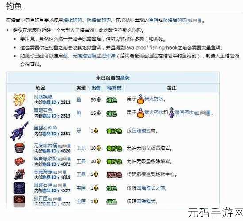This screenshot has height=221, width=243.
Task: Click version icons next to 无底熔岩桶 name
Action: pos(64,145)
